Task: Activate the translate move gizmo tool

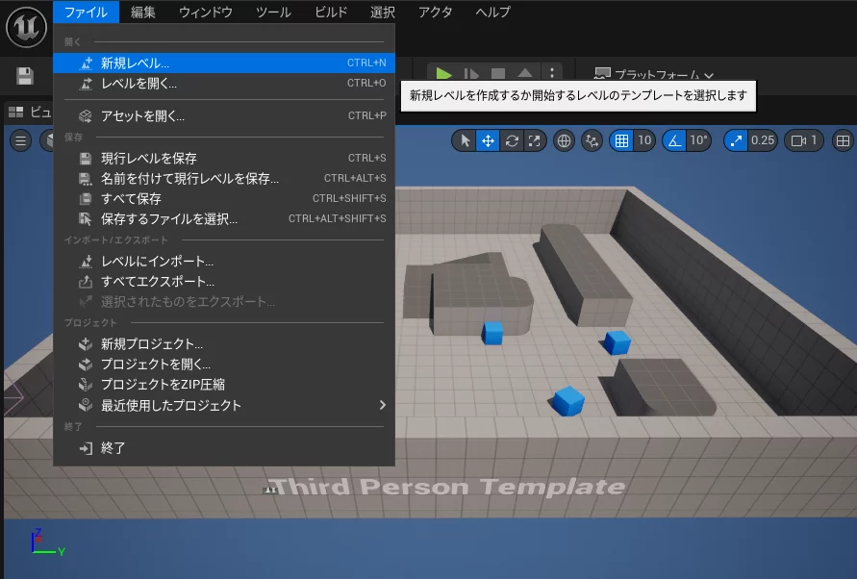Action: pyautogui.click(x=489, y=140)
